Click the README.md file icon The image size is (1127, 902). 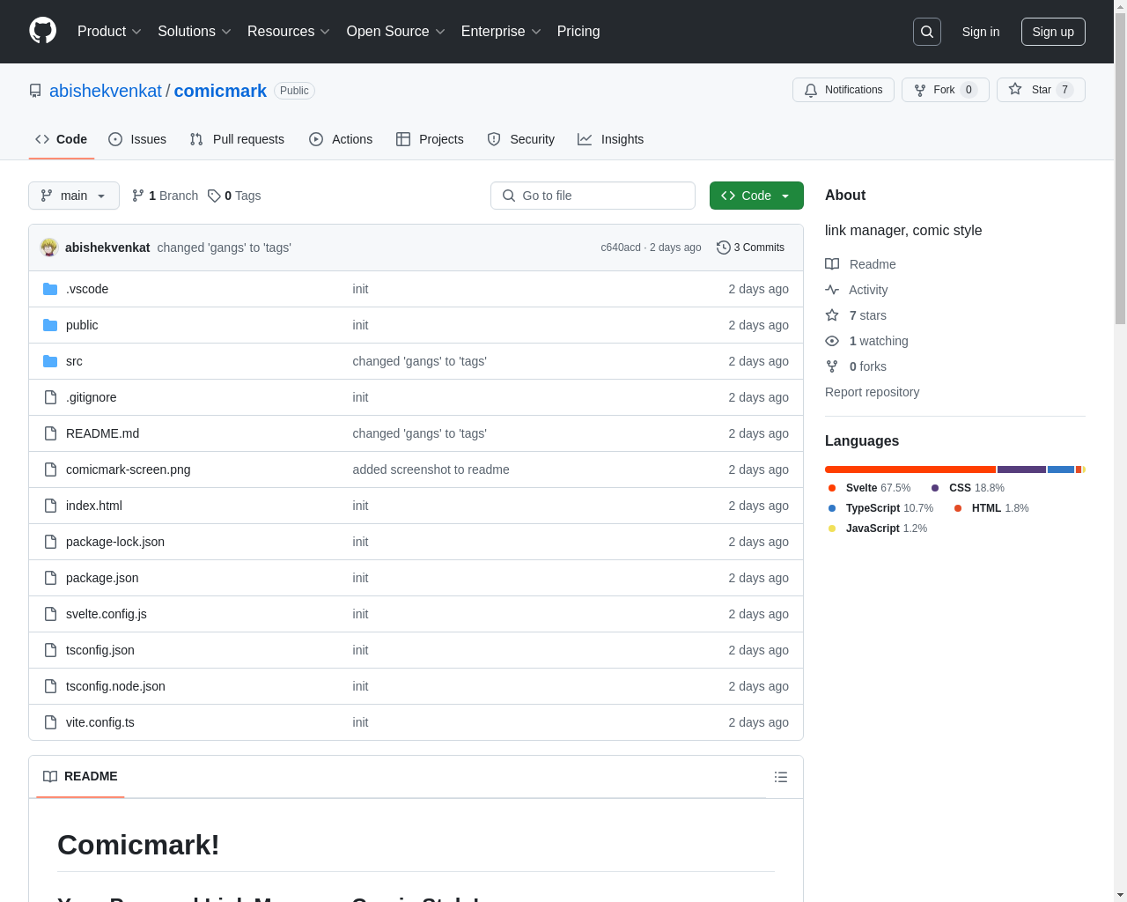point(50,433)
